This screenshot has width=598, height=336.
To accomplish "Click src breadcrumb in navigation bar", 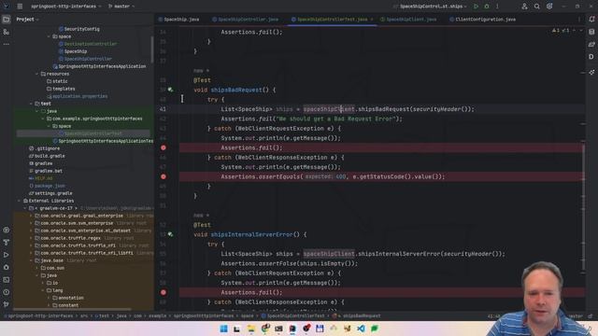I will point(84,315).
